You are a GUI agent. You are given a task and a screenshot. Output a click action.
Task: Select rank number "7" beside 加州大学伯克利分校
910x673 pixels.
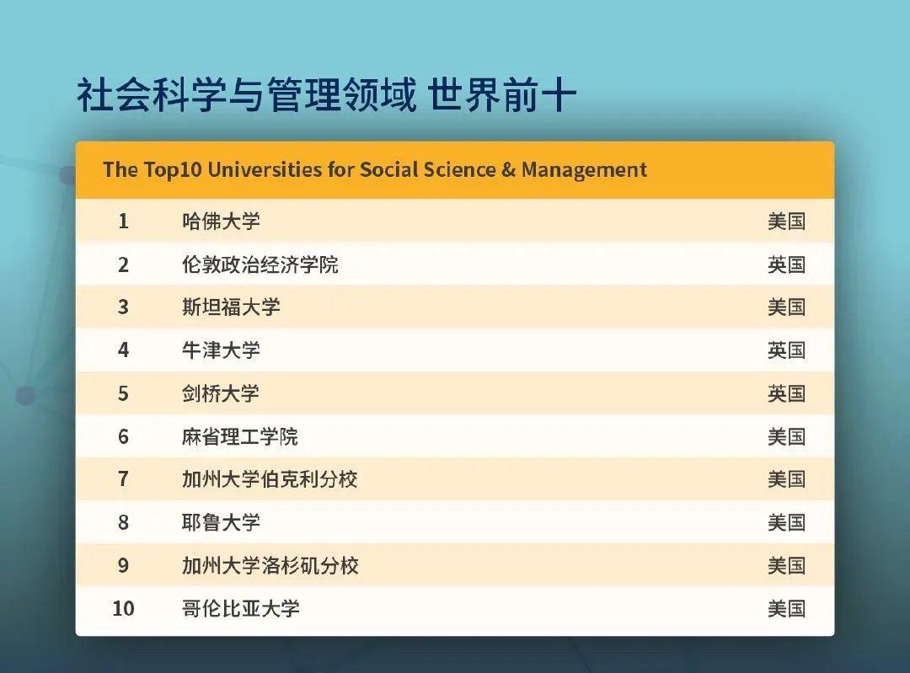coord(123,479)
